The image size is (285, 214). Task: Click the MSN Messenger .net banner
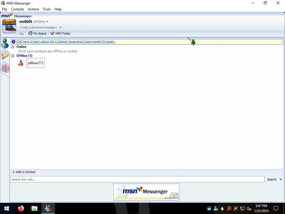coord(146,192)
